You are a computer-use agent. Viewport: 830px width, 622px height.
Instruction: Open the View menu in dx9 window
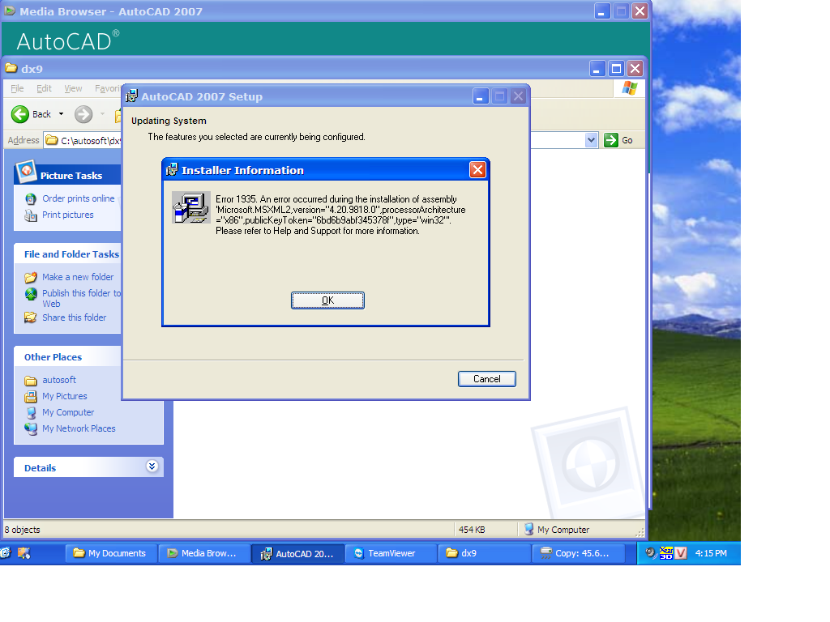(x=73, y=88)
